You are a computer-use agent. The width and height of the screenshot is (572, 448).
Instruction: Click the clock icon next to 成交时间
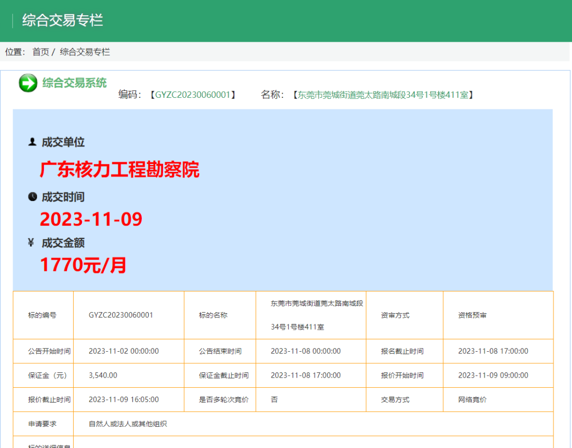point(32,197)
